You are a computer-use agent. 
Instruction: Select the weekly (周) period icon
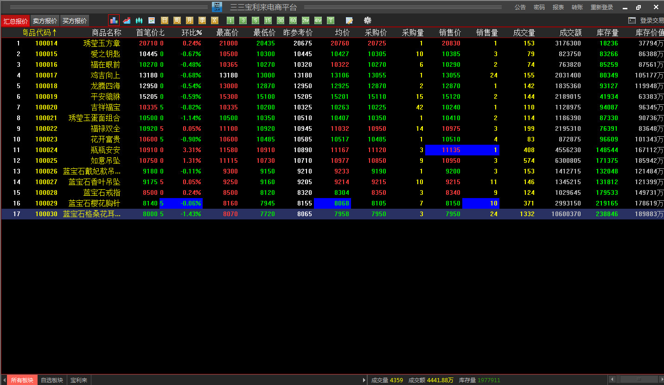[x=177, y=20]
